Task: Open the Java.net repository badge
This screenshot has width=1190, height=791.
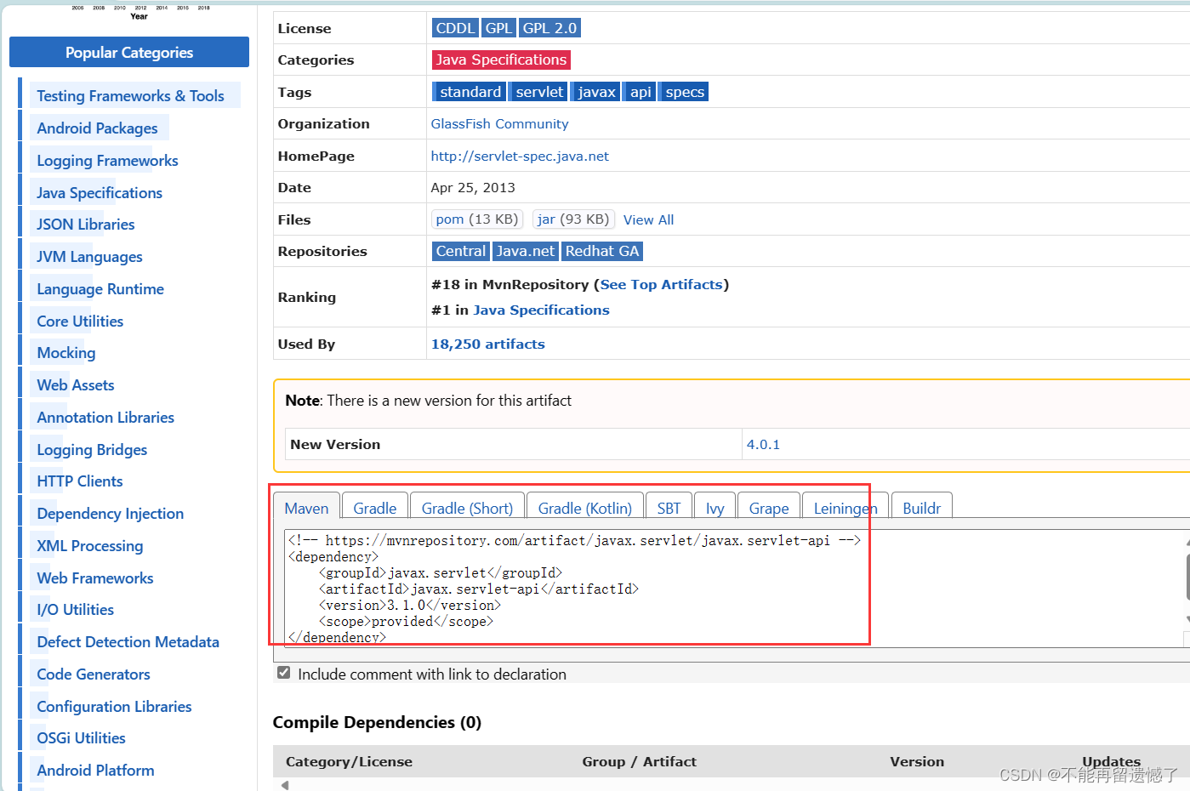Action: pyautogui.click(x=526, y=251)
